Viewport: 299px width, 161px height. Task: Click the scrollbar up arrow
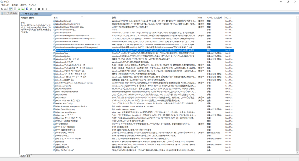[297, 17]
